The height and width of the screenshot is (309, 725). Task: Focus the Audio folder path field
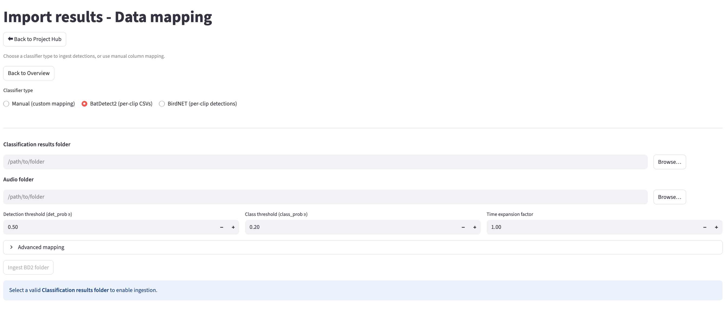[325, 197]
